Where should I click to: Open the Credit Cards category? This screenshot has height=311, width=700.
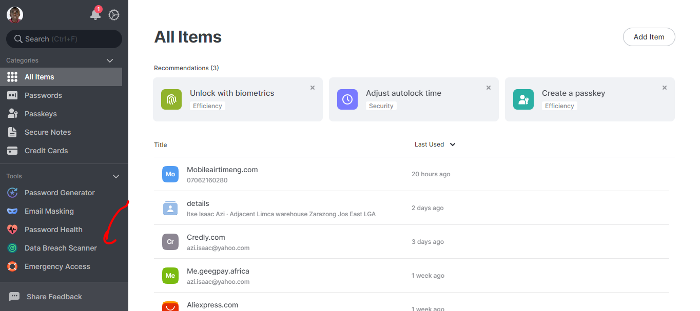point(46,151)
